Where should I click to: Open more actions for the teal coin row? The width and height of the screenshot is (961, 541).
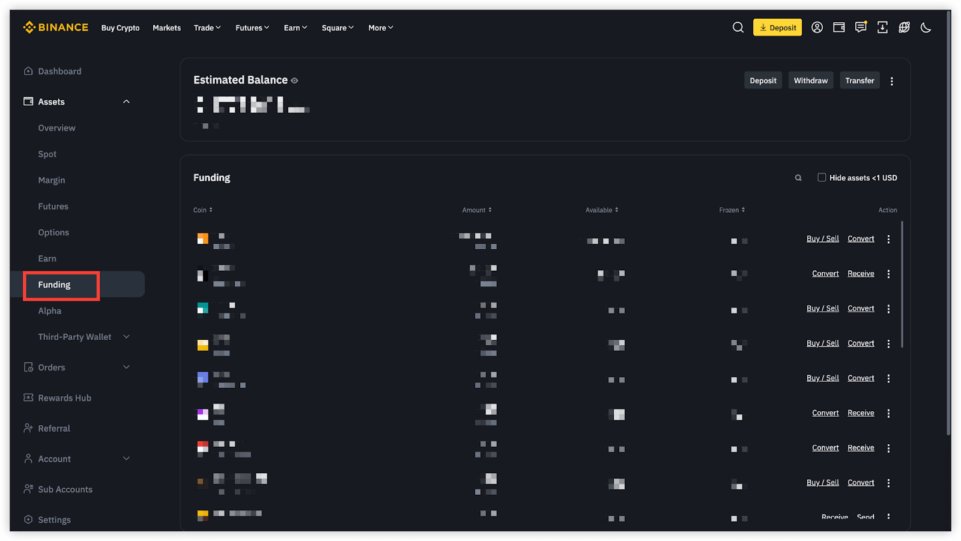coord(888,309)
